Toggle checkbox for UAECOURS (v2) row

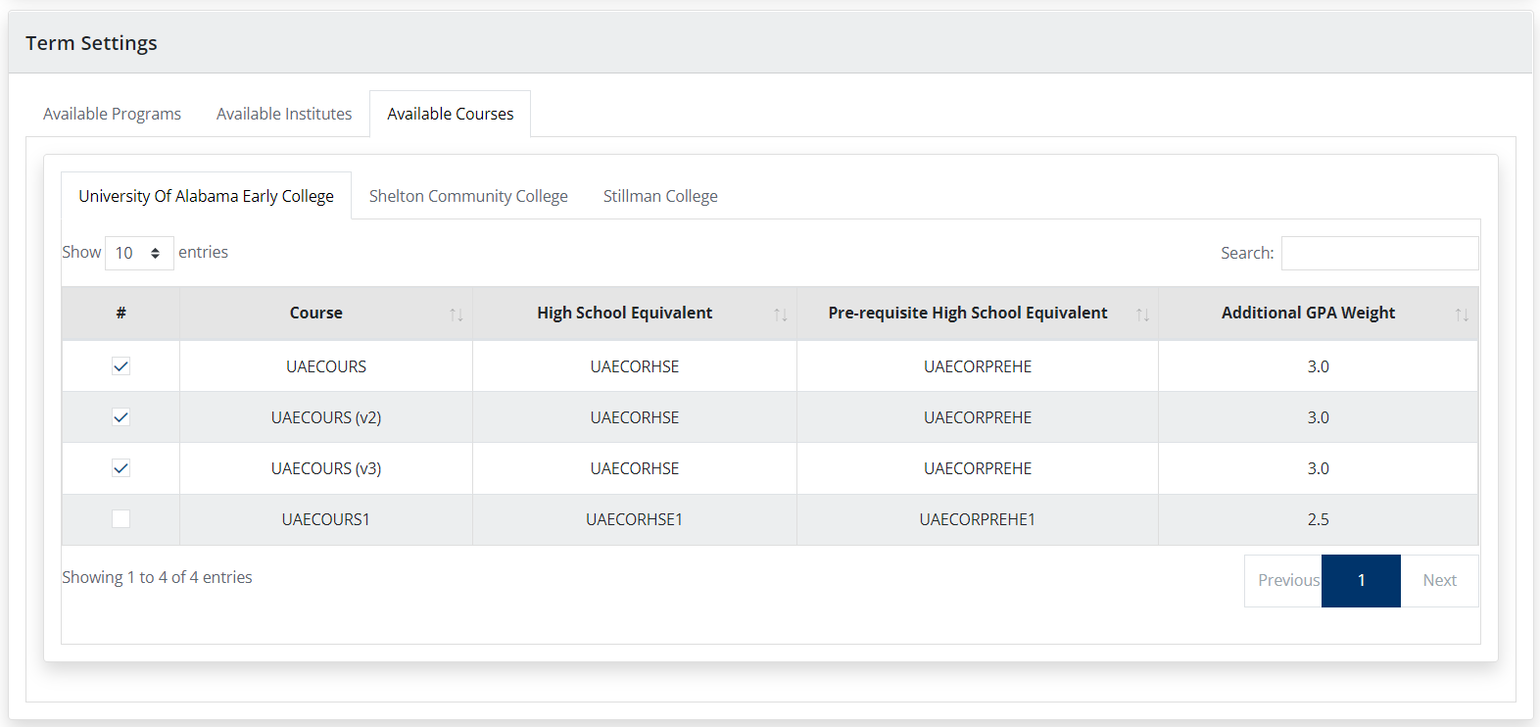(x=120, y=417)
